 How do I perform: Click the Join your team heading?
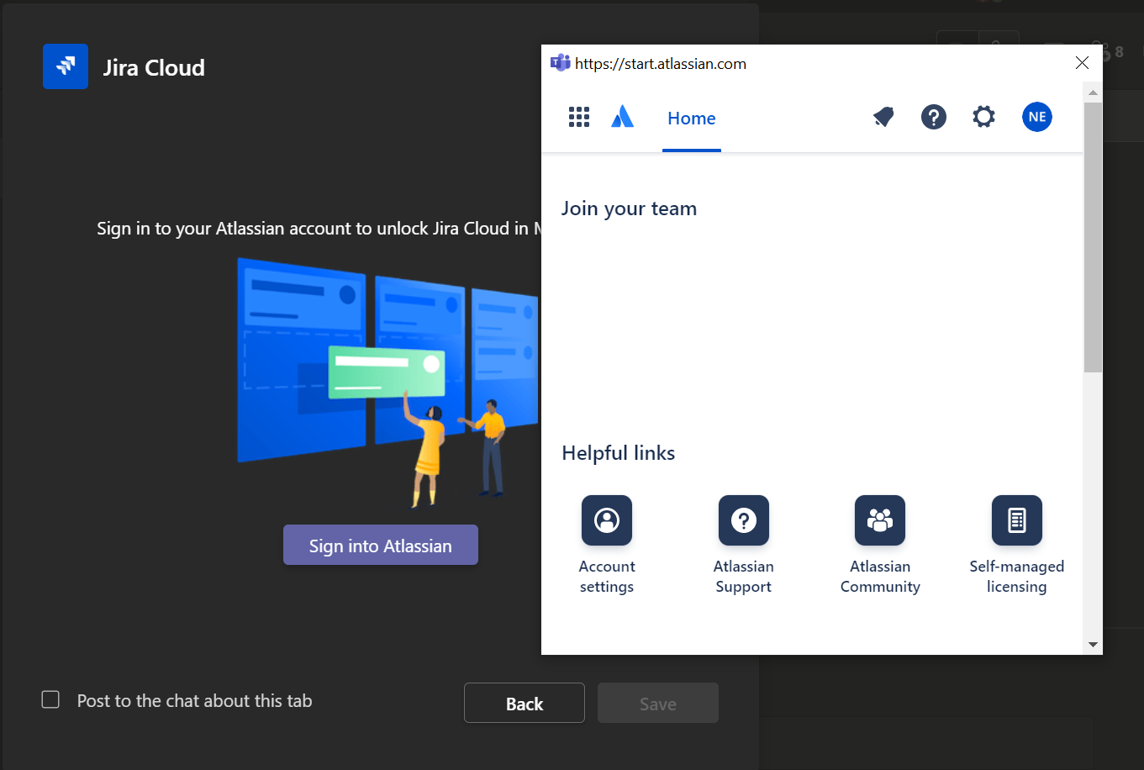tap(629, 208)
